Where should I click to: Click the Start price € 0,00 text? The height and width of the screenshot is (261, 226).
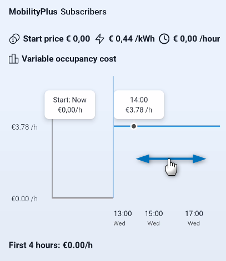pyautogui.click(x=57, y=39)
